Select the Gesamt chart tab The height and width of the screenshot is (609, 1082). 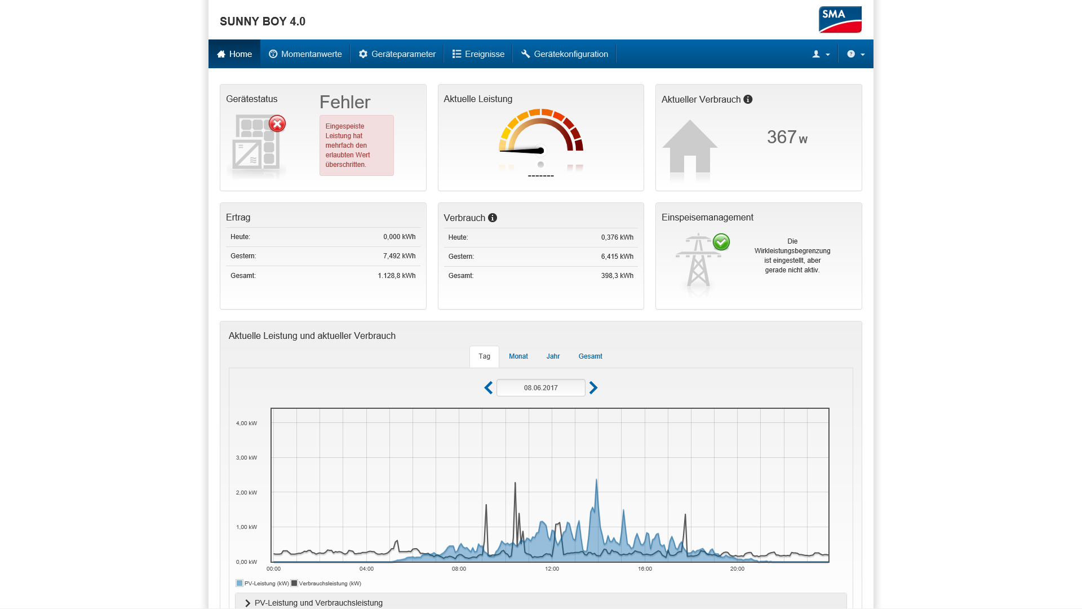[x=590, y=356]
